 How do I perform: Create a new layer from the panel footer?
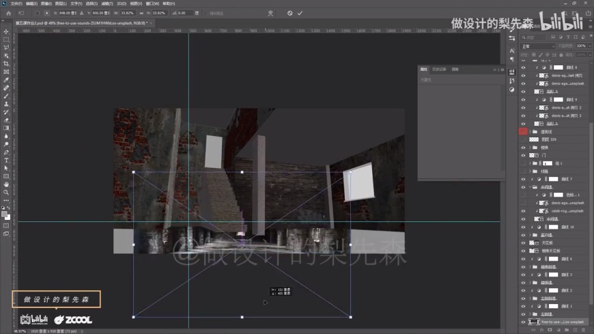[575, 330]
